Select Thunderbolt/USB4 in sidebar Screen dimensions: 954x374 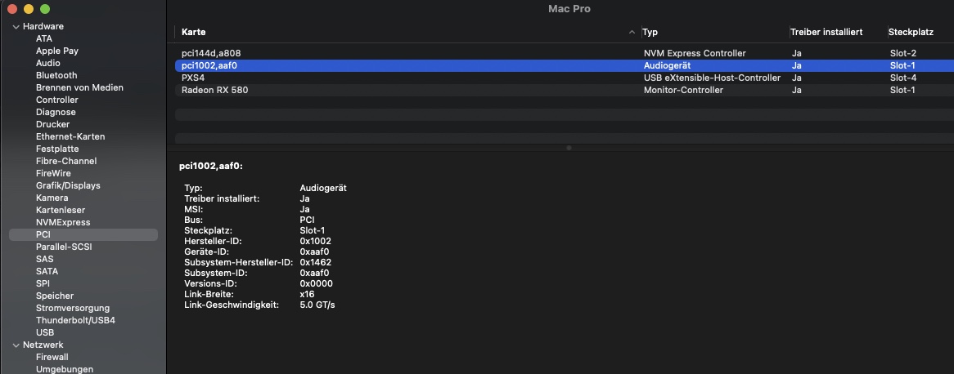point(75,320)
